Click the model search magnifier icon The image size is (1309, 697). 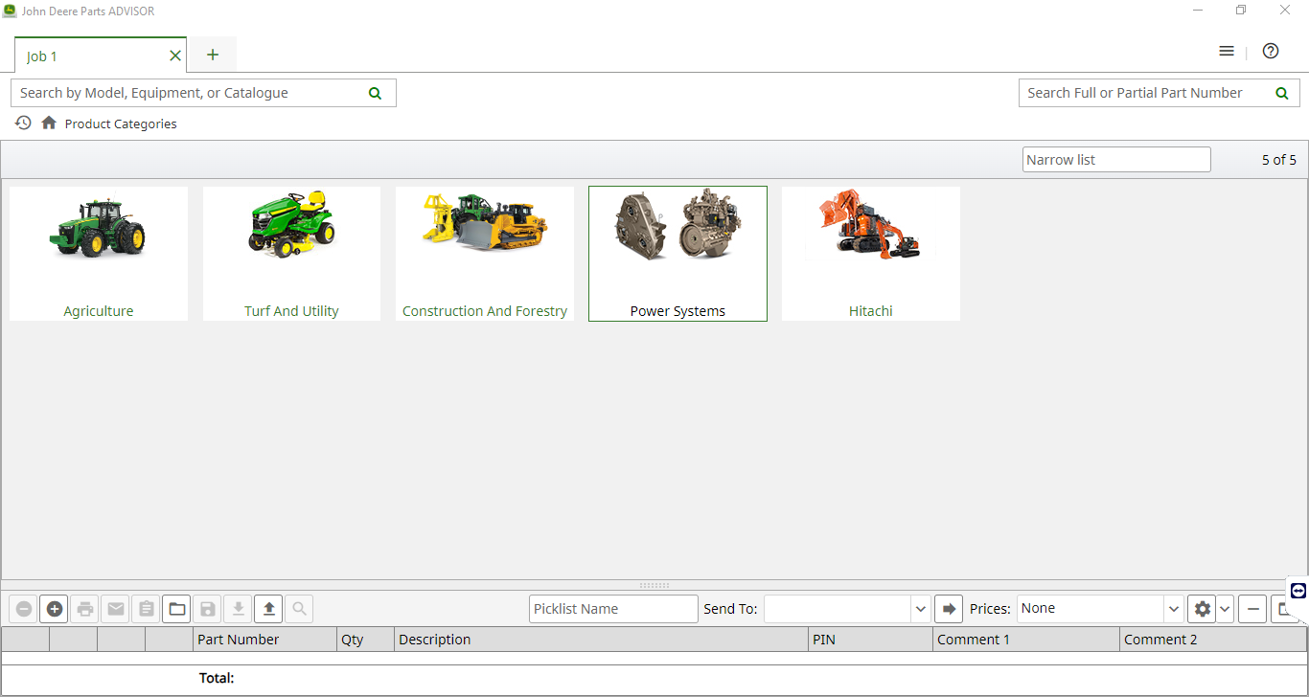[375, 93]
